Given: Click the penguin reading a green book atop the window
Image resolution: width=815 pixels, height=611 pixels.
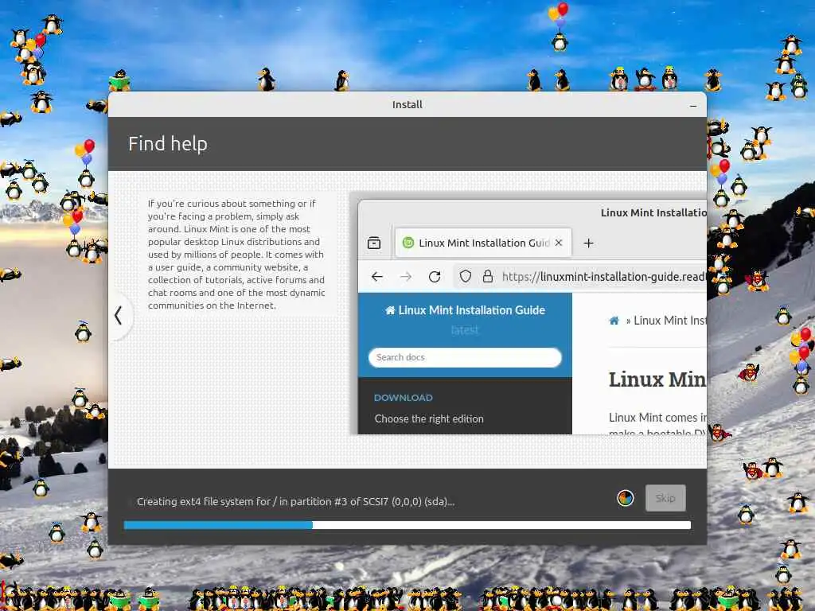Looking at the screenshot, I should [119, 80].
